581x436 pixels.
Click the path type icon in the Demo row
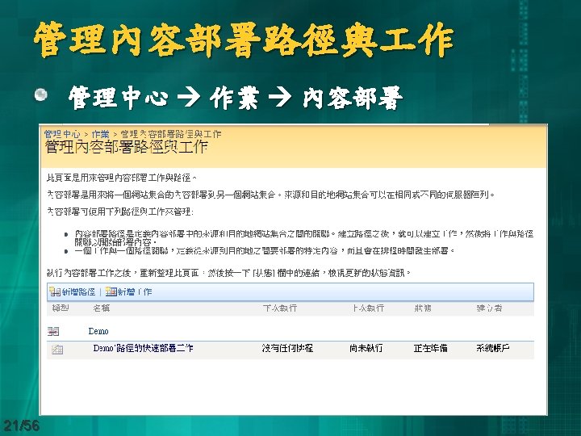click(53, 331)
